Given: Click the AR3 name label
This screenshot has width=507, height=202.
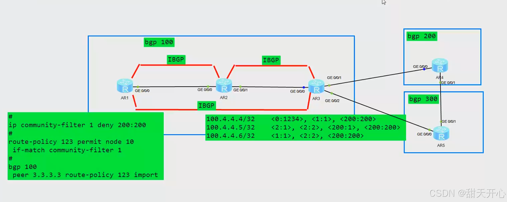Looking at the screenshot, I should point(316,98).
